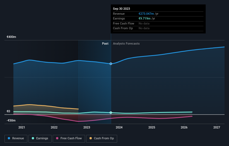Click the blue Revenue legend dot
This screenshot has height=146, width=229.
[9, 138]
